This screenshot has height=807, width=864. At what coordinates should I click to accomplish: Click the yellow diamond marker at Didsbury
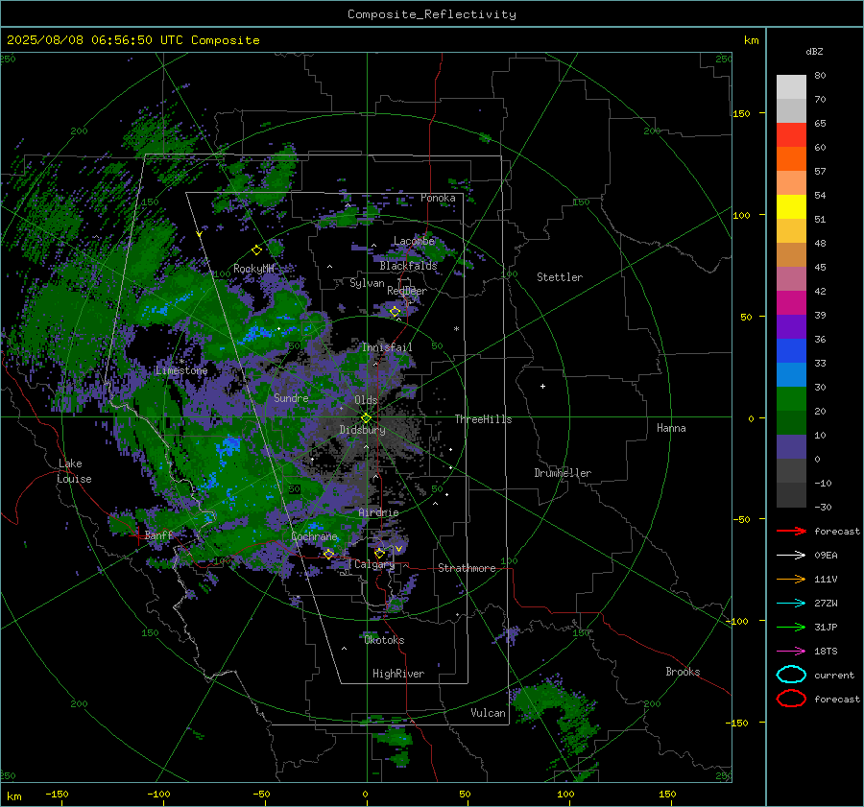pyautogui.click(x=366, y=418)
